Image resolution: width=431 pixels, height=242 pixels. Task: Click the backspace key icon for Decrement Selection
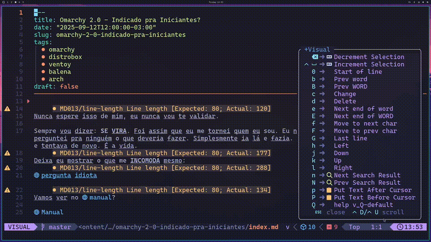(x=315, y=57)
